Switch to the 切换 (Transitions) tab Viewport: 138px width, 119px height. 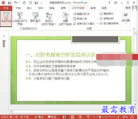pos(52,8)
